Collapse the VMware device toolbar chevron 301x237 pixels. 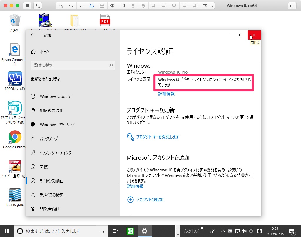[213, 6]
